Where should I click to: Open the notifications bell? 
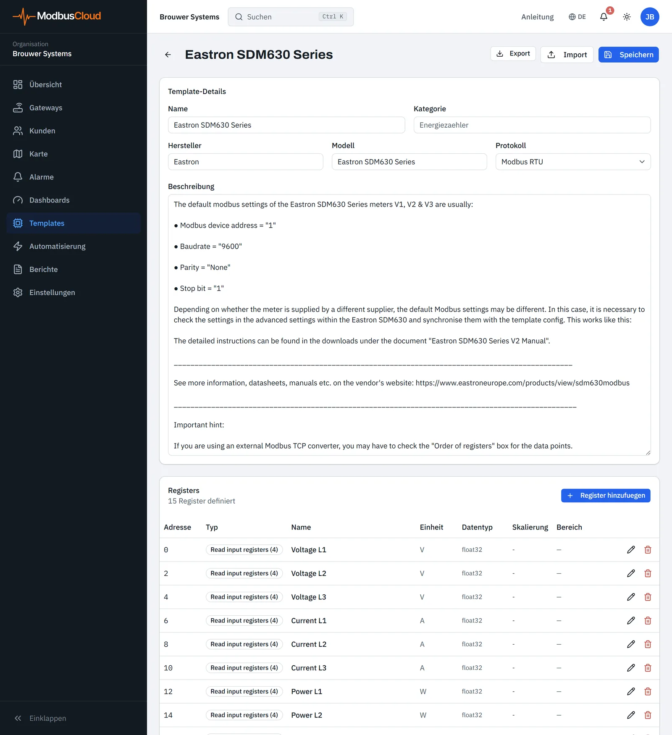604,17
